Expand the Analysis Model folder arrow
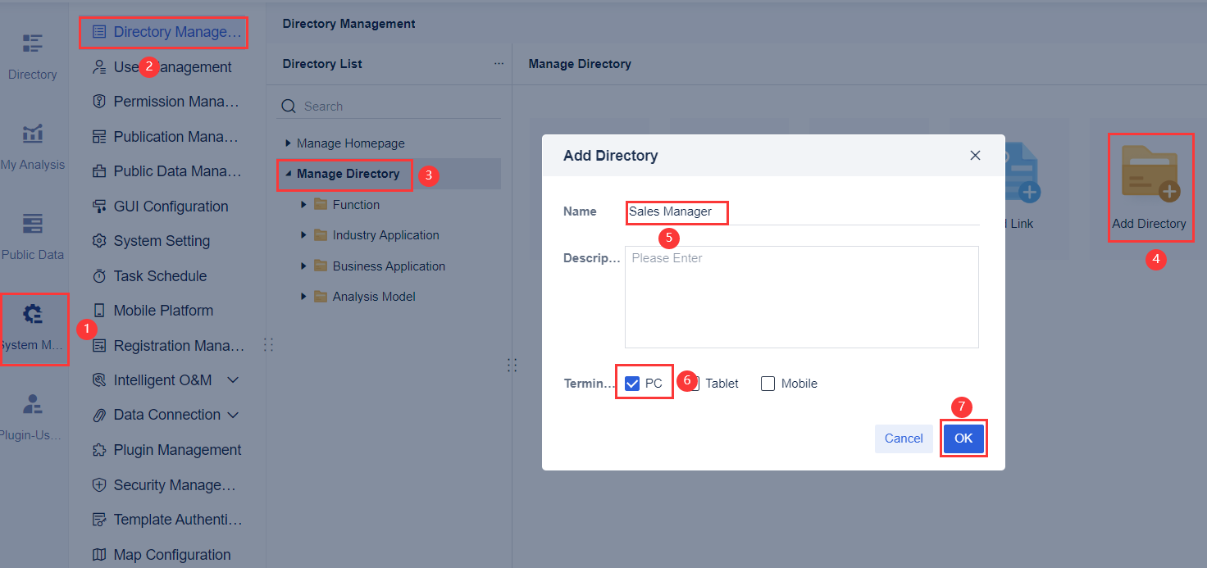The height and width of the screenshot is (568, 1207). [303, 297]
